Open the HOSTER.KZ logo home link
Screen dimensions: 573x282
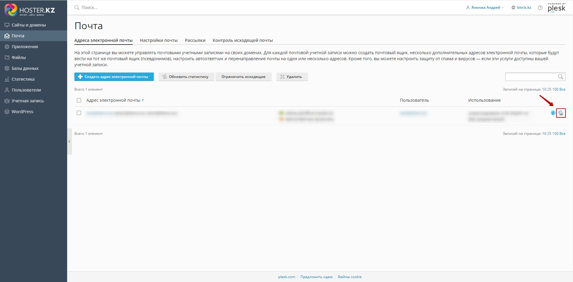(x=30, y=10)
